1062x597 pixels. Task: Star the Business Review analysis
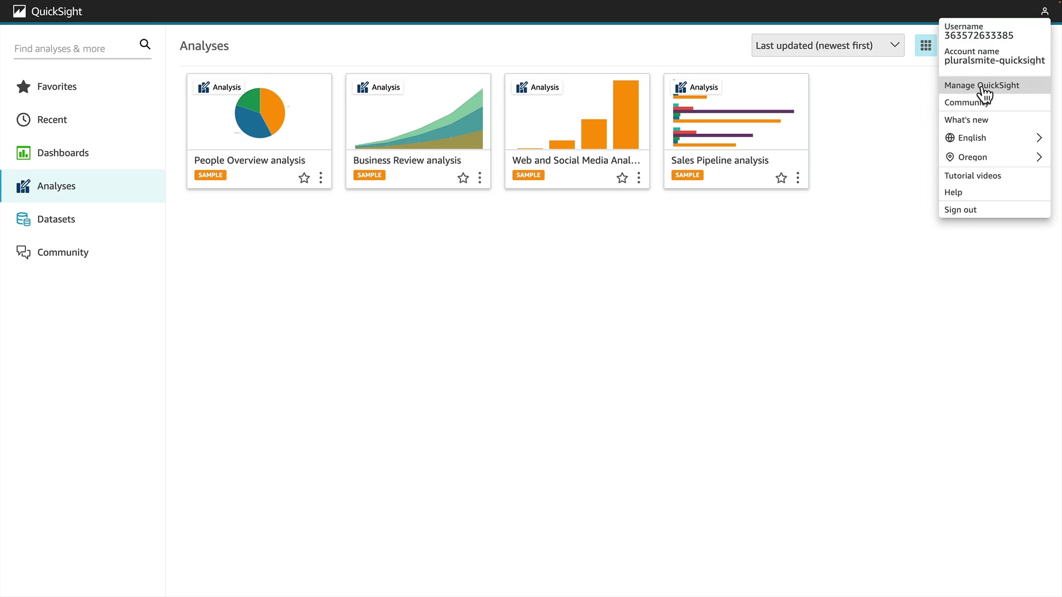click(x=463, y=178)
